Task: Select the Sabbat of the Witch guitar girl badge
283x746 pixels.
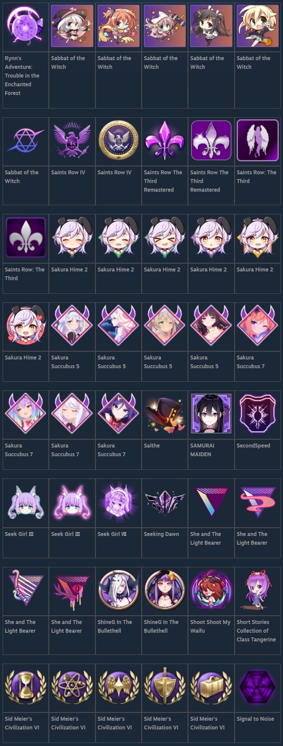Action: pos(258,26)
